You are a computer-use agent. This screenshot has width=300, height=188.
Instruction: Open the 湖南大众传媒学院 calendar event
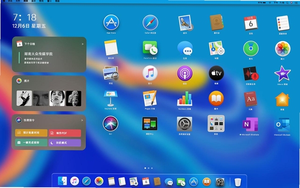(x=38, y=54)
